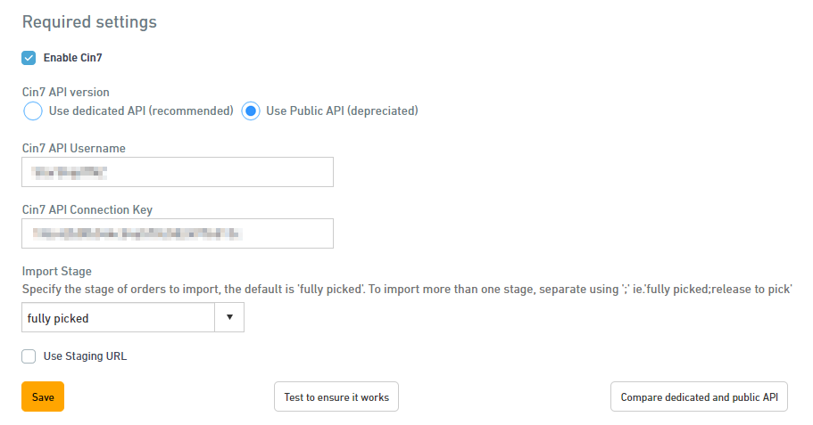This screenshot has height=425, width=813.
Task: Click the 'Use Staging URL' label text
Action: [x=85, y=356]
